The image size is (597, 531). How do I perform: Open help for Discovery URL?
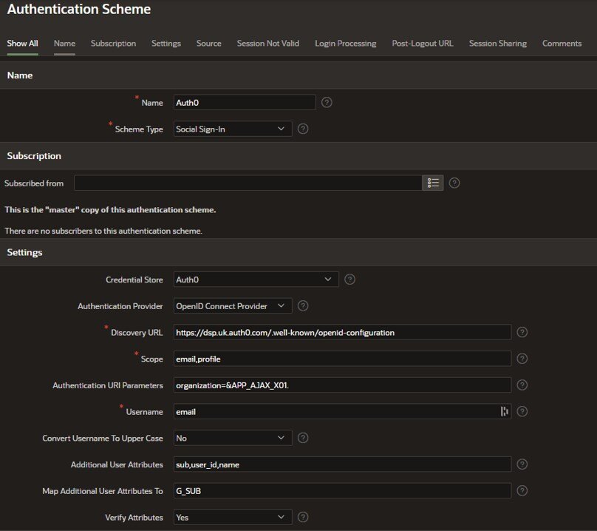522,332
